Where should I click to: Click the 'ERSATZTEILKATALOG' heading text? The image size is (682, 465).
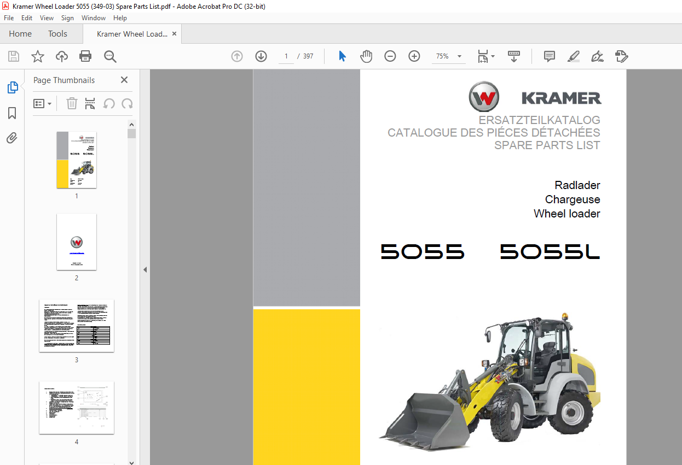pyautogui.click(x=539, y=120)
